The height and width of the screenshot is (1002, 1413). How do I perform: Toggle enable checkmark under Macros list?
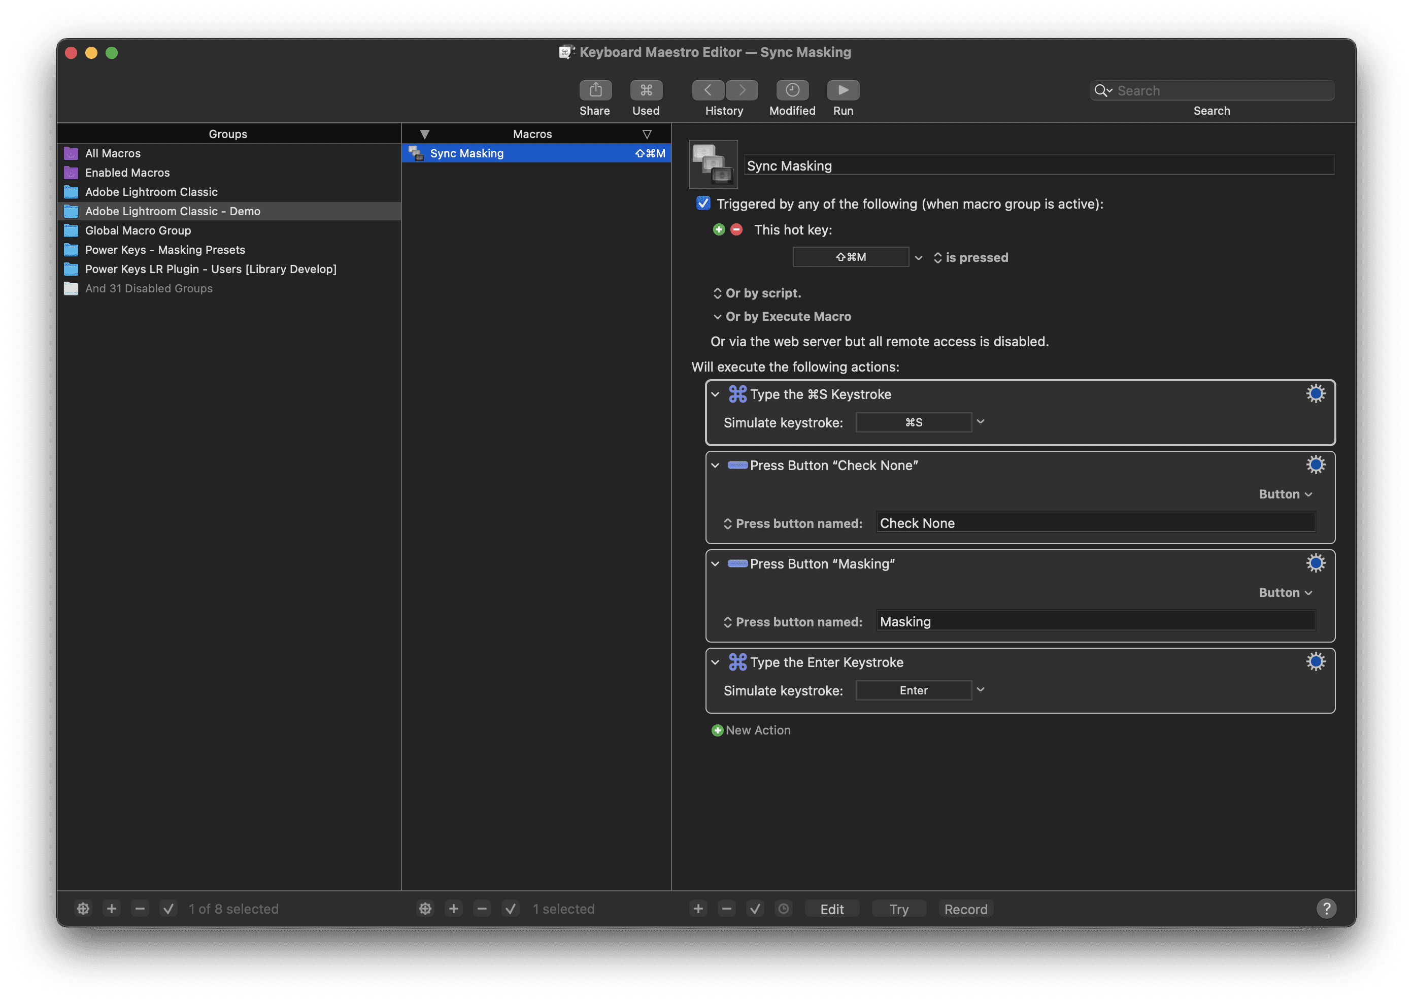tap(511, 908)
